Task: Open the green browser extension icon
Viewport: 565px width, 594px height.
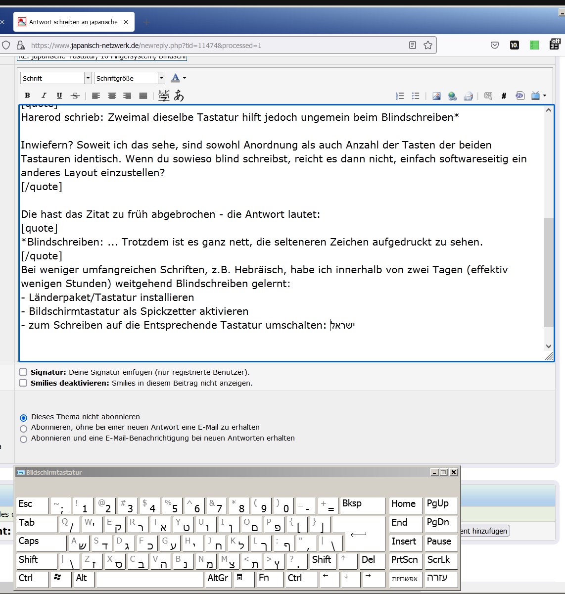Action: click(534, 45)
